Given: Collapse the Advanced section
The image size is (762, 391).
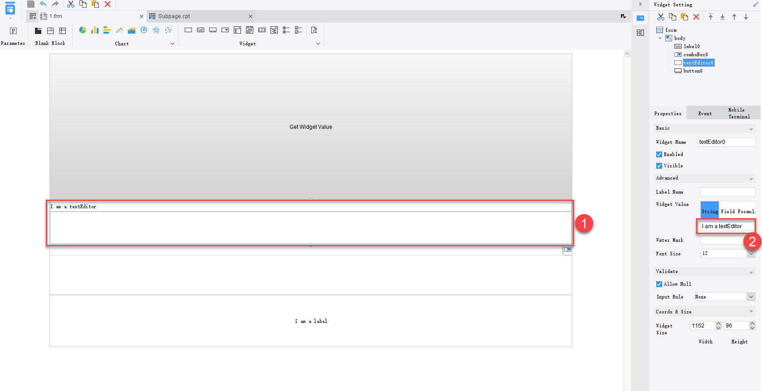Looking at the screenshot, I should pyautogui.click(x=751, y=179).
